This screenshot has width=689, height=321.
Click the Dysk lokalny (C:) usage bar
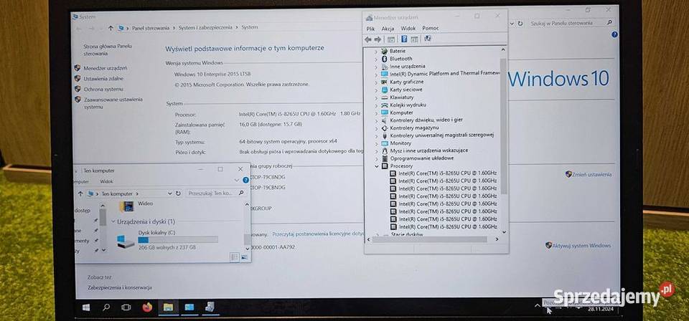click(178, 240)
